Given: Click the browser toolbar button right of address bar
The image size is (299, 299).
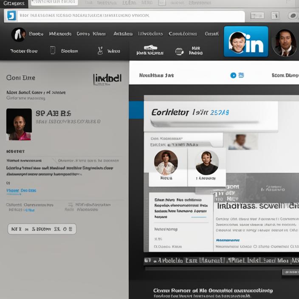Looking at the screenshot, I should pos(257,16).
